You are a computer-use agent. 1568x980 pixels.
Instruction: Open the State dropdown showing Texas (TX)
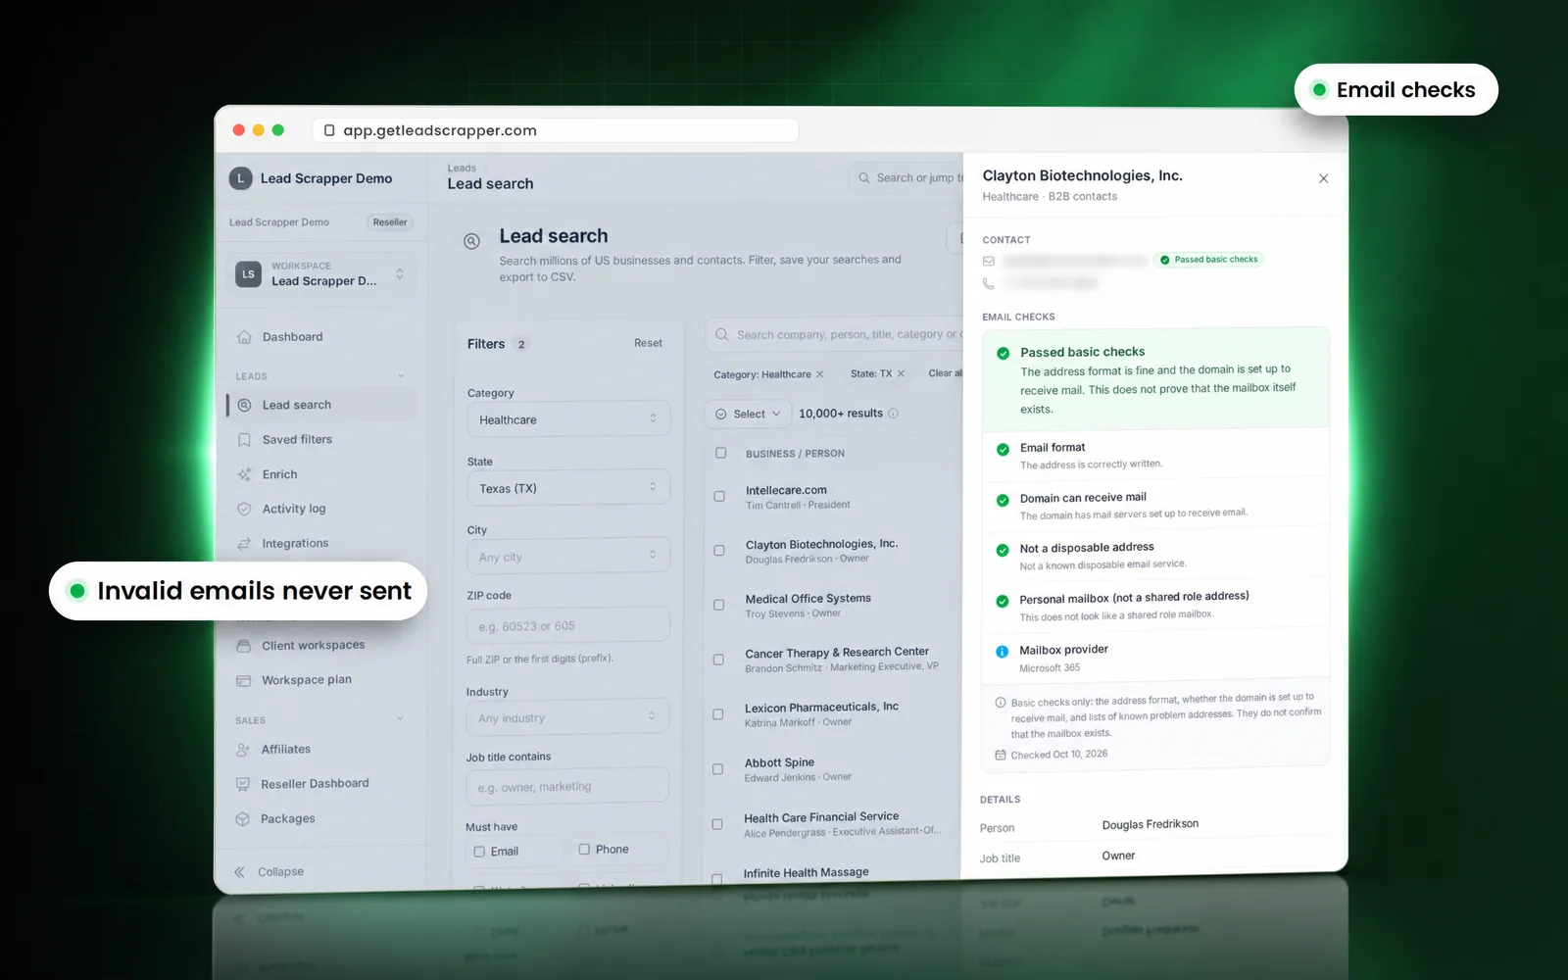pos(568,487)
